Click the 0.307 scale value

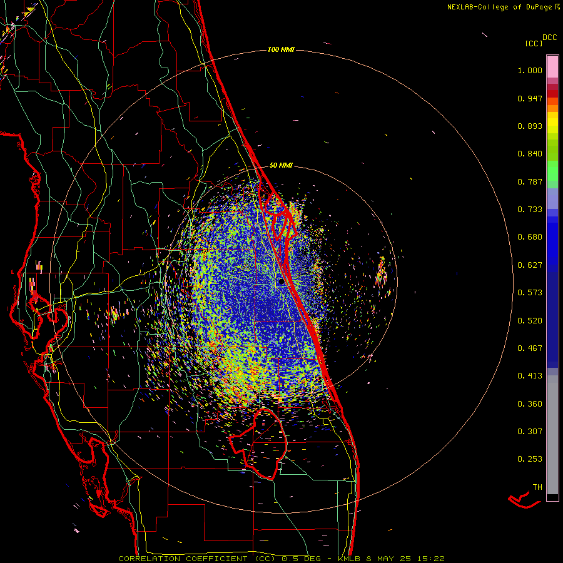coord(530,431)
